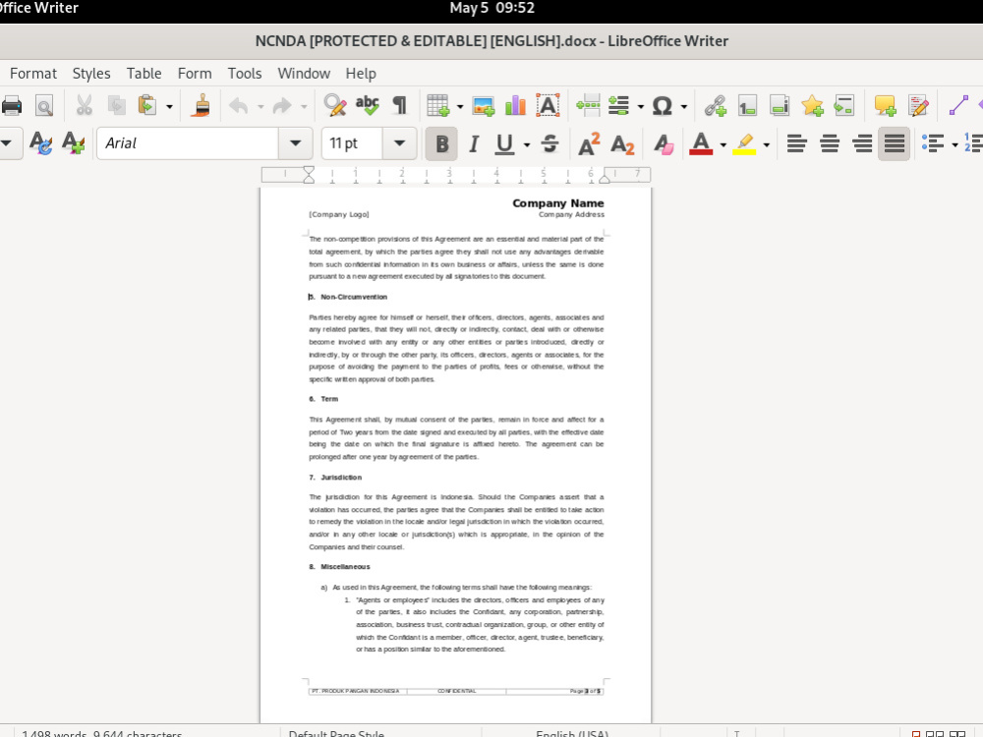Click Clear Direct Formatting icon
Screen dimensions: 983x737
tap(663, 144)
